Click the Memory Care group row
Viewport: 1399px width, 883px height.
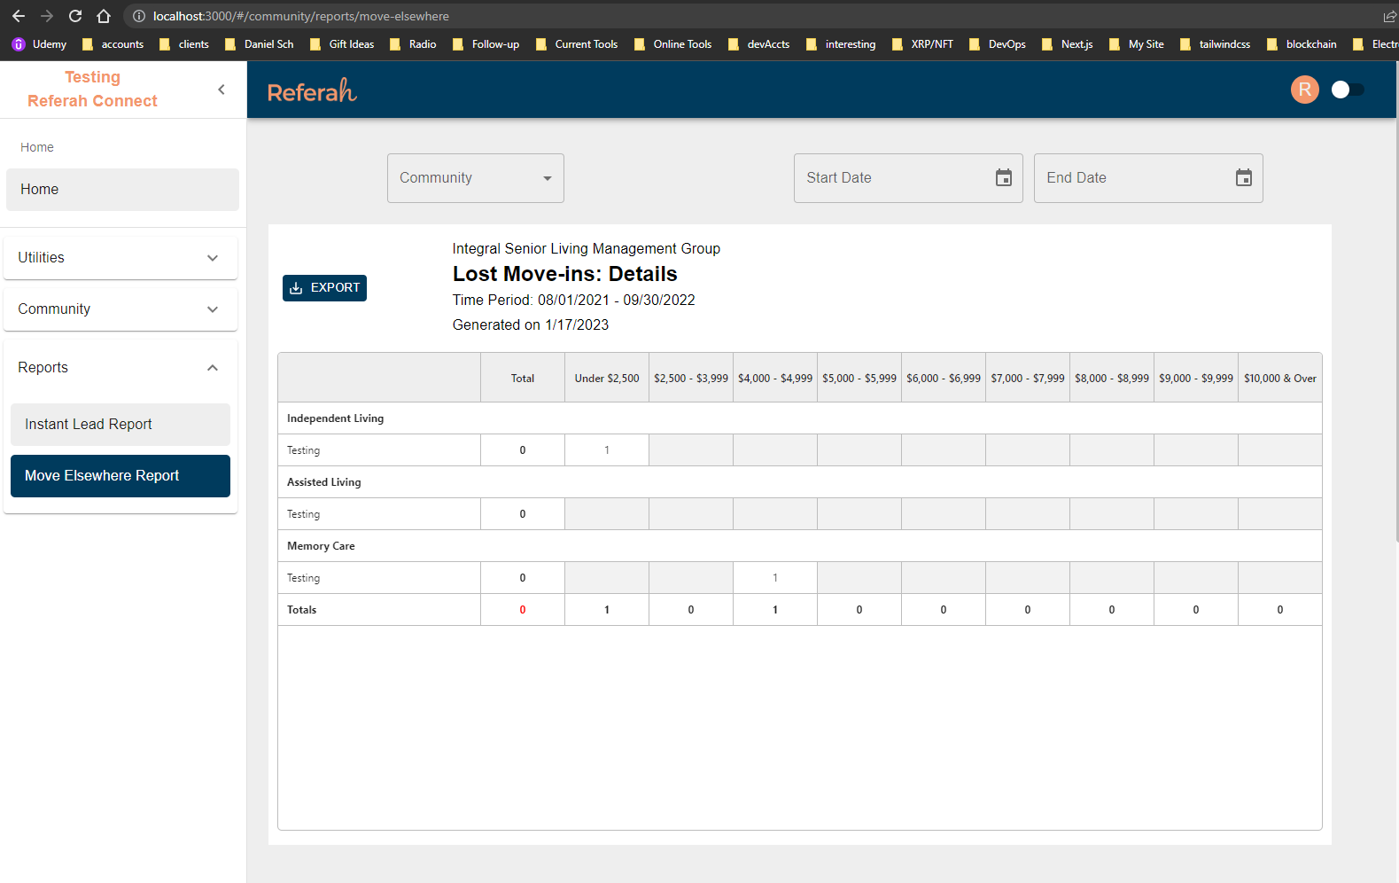(x=800, y=546)
